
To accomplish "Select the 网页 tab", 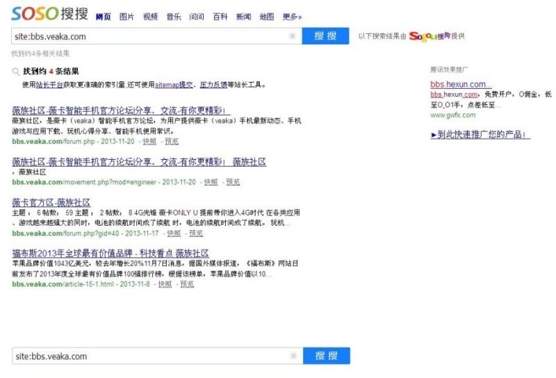I will [103, 17].
